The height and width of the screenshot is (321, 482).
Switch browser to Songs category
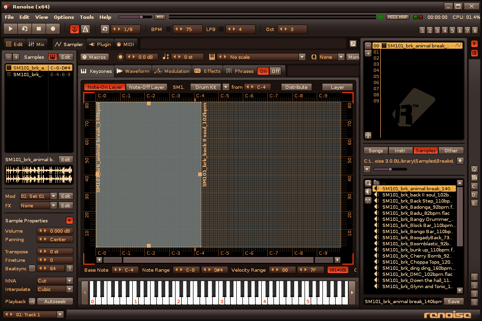(x=376, y=150)
